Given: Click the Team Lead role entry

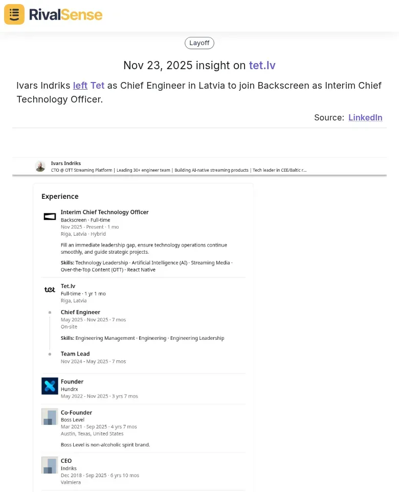Looking at the screenshot, I should [x=75, y=354].
